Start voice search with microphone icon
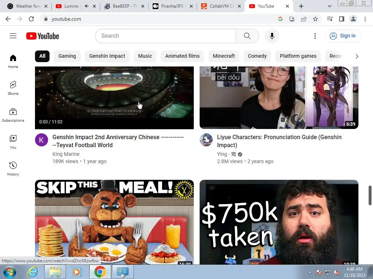Screen dimensions: 373x279 pos(272,36)
